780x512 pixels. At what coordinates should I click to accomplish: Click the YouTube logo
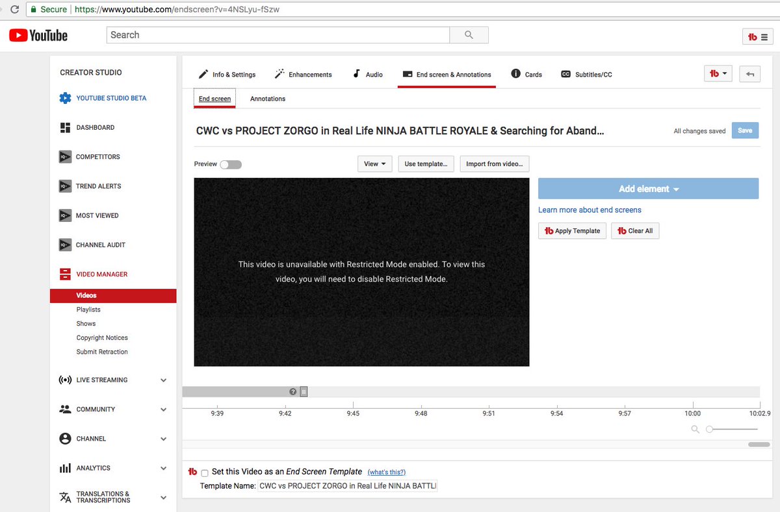38,35
